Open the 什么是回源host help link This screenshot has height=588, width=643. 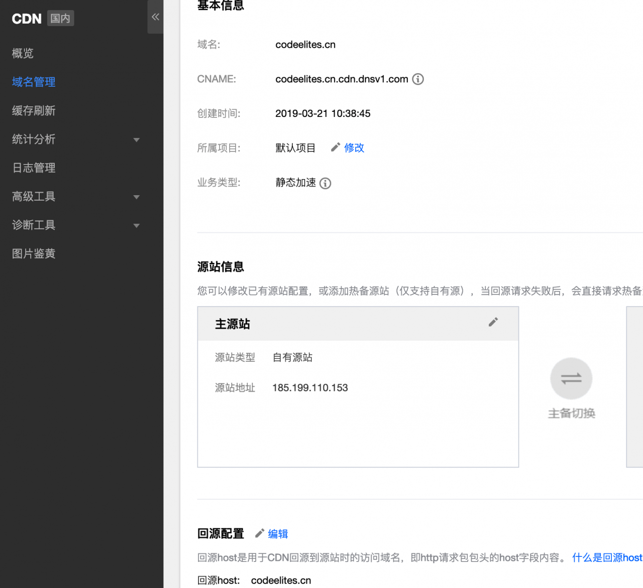pyautogui.click(x=607, y=557)
